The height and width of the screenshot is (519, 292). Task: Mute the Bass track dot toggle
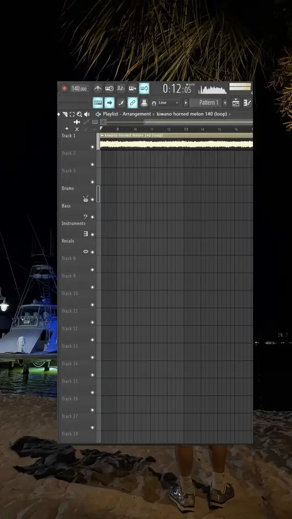pyautogui.click(x=92, y=217)
